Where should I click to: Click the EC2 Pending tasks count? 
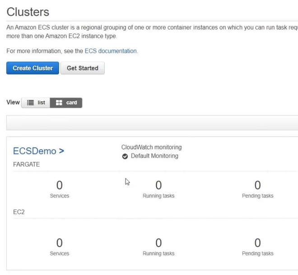257,243
